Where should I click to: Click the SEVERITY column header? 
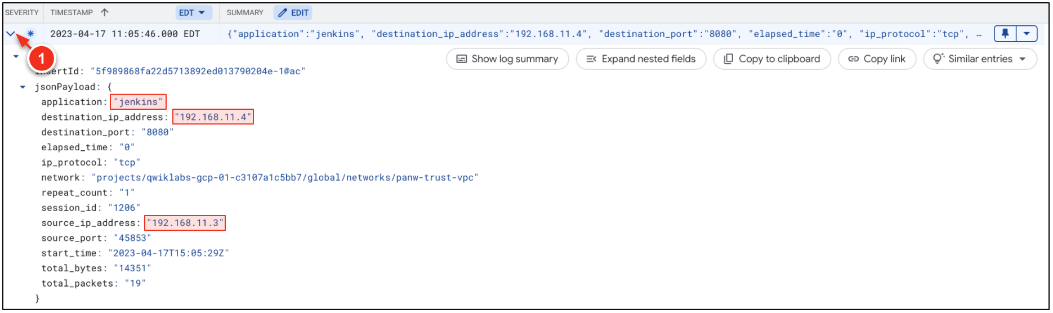pyautogui.click(x=22, y=12)
